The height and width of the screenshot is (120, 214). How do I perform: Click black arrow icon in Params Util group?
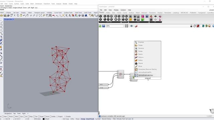155,16
